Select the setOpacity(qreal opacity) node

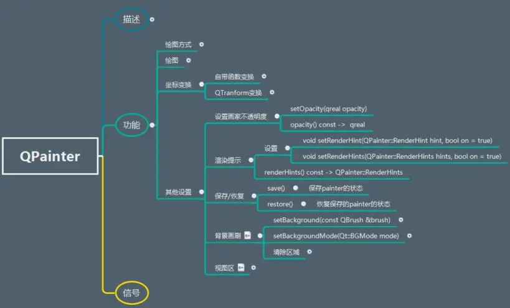328,109
